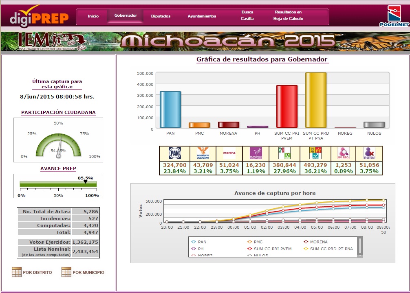This screenshot has width=410, height=293.
Task: Click the legend scrollbar of hourly chart
Action: [360, 247]
